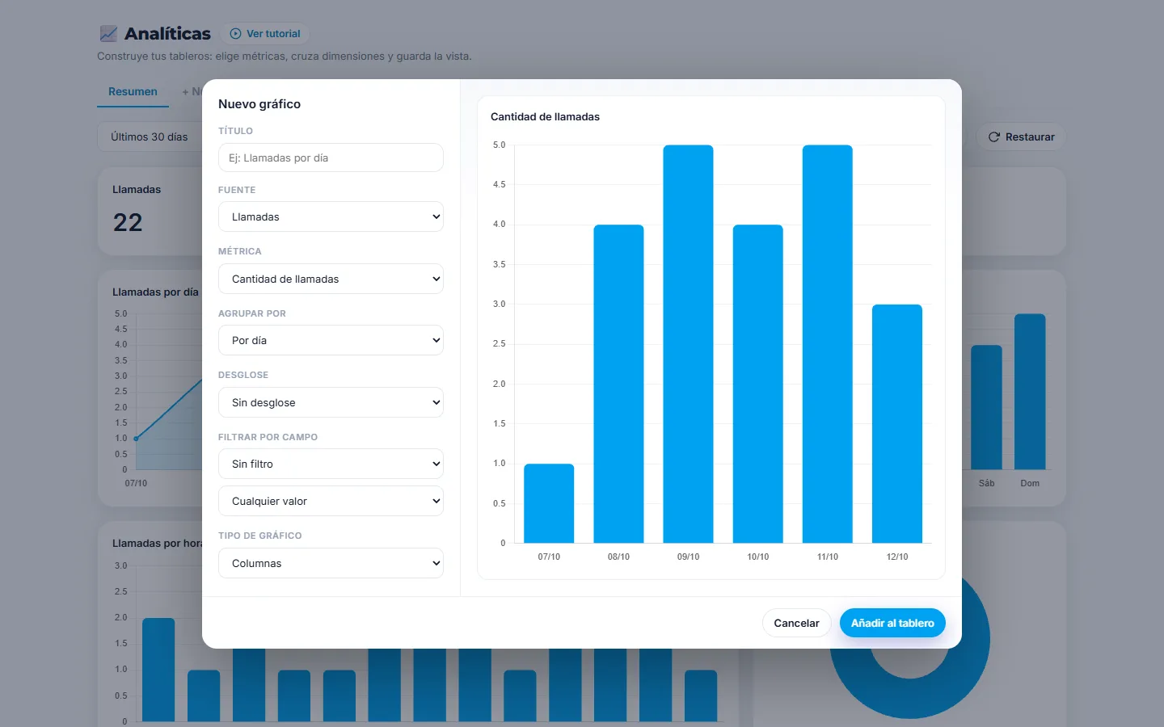Viewport: 1164px width, 727px height.
Task: Click the Sáb bar in background weekday chart
Action: coord(986,408)
